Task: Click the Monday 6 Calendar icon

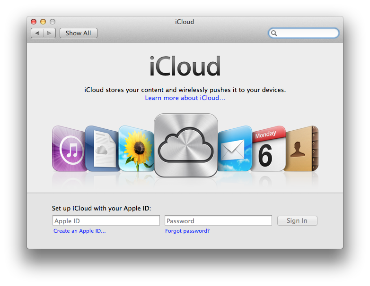Action: [269, 149]
